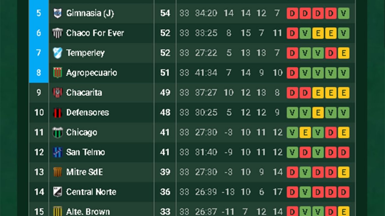The width and height of the screenshot is (385, 216).
Task: Click the Gimnasia (J) club crest
Action: [x=57, y=13]
